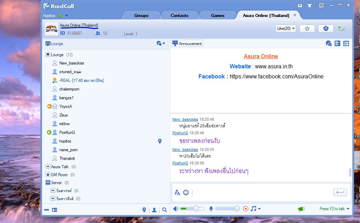Select user Zeus in channel list
The height and width of the screenshot is (223, 360).
pos(63,115)
